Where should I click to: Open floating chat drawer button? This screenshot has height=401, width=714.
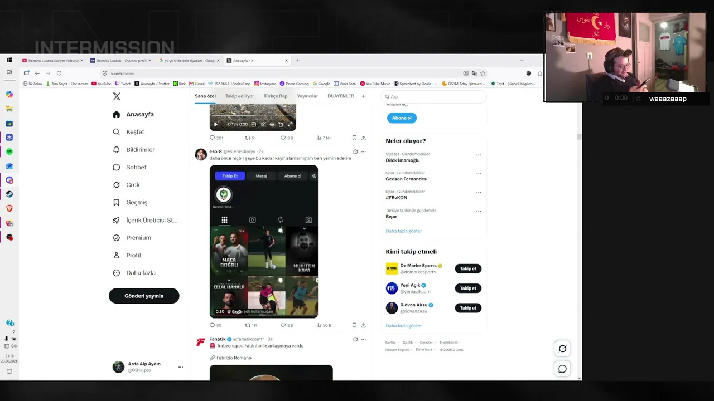click(x=562, y=369)
